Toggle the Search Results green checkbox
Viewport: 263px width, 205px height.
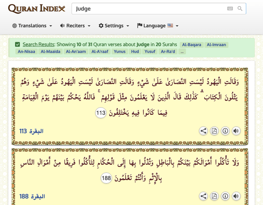tap(17, 44)
